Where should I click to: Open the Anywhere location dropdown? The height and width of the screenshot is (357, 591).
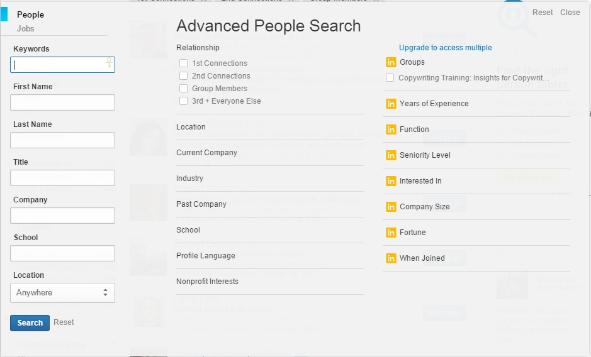[62, 293]
